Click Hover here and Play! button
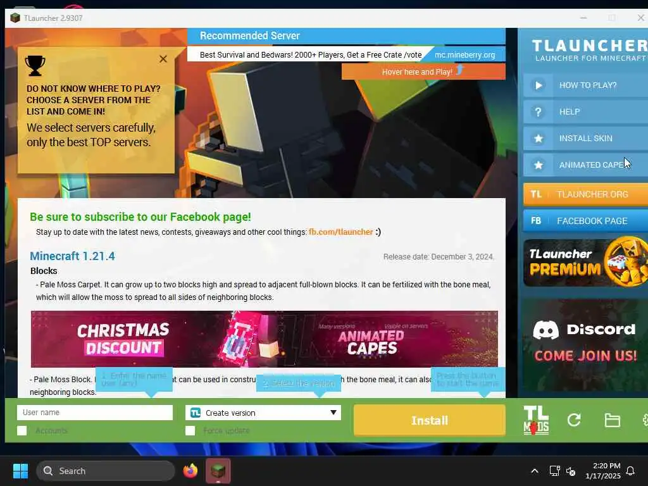The image size is (648, 486). 423,72
